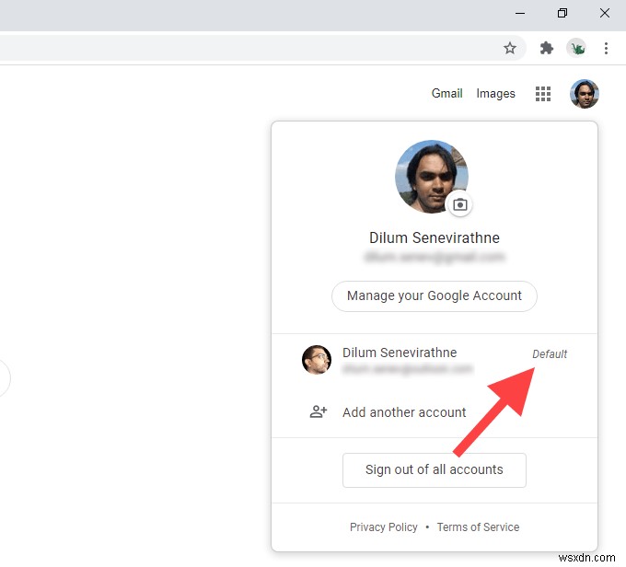
Task: Open the Chrome three-dot menu
Action: pos(606,48)
